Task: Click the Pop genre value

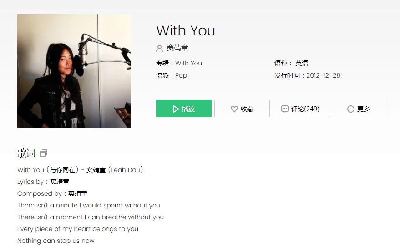Action: 181,76
